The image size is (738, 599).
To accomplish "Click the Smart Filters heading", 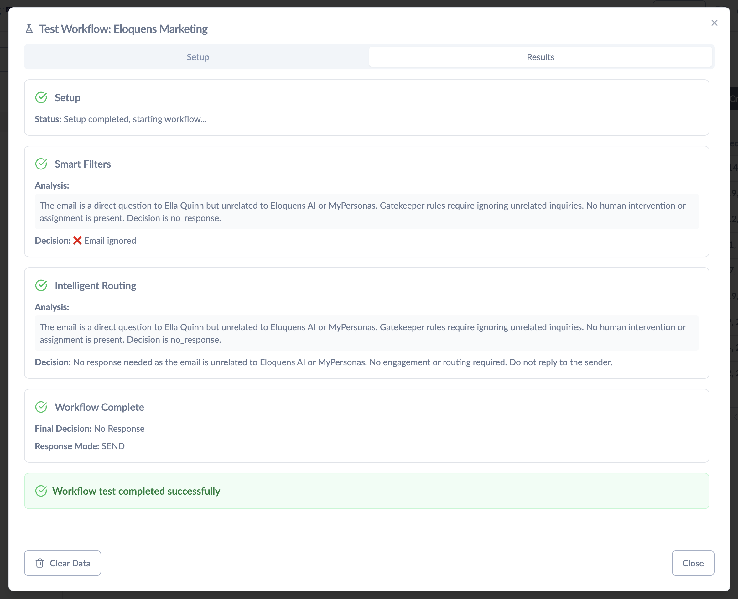I will pos(83,164).
